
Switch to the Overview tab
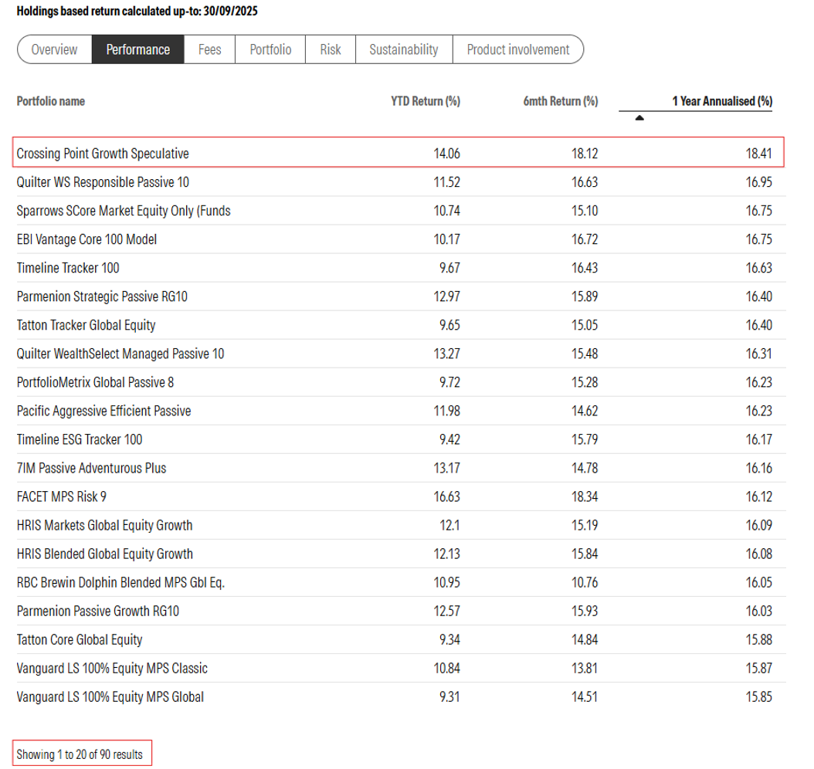coord(55,49)
